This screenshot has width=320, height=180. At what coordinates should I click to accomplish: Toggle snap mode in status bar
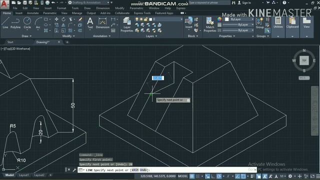197,176
